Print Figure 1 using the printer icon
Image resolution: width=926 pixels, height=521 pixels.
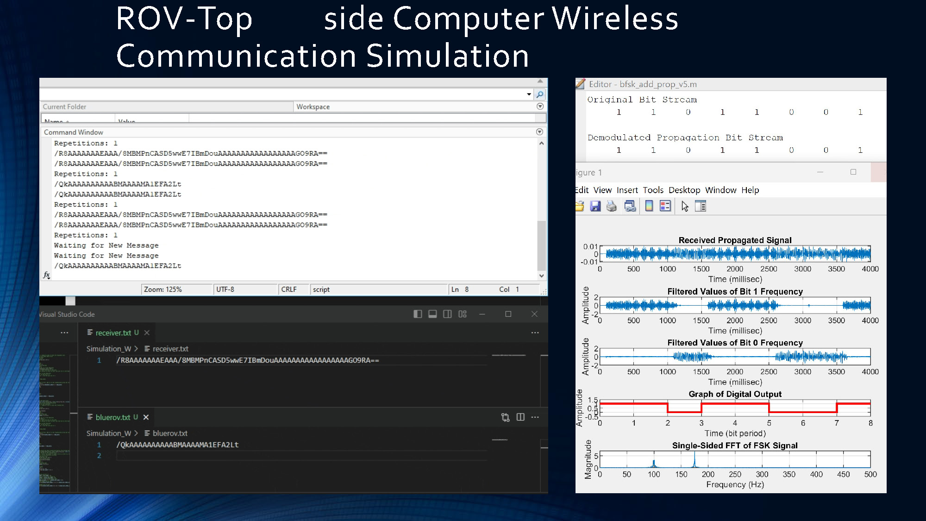click(612, 206)
